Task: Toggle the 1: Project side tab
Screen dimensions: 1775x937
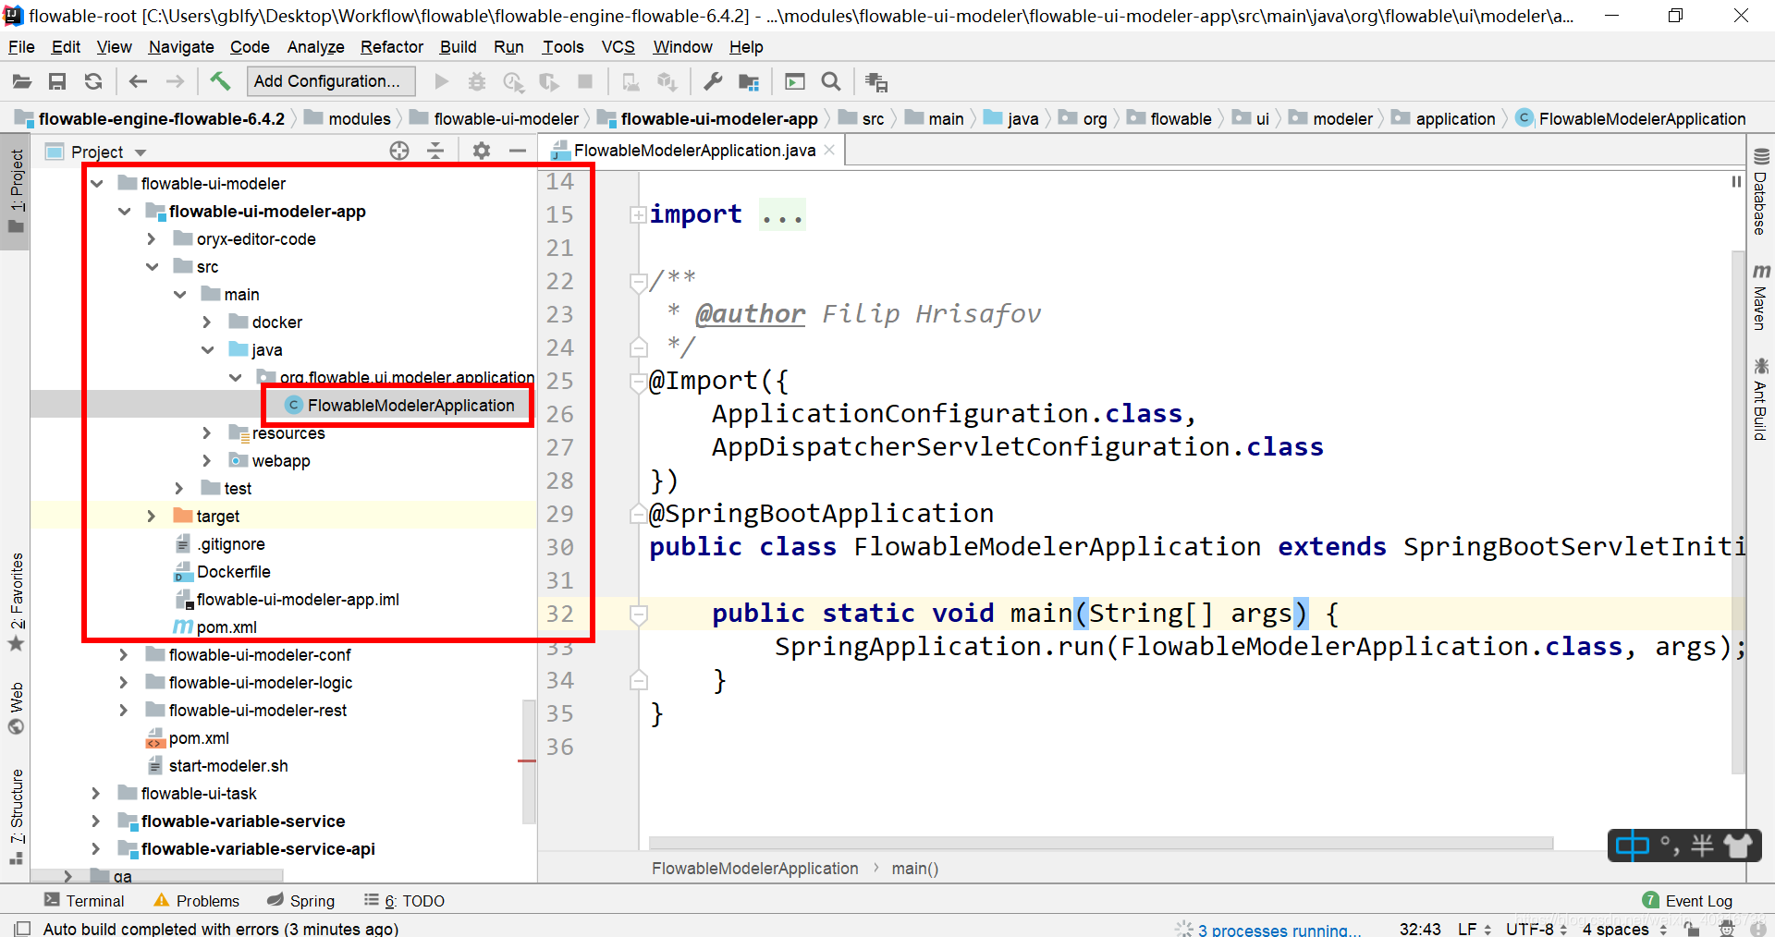Action: pyautogui.click(x=16, y=192)
